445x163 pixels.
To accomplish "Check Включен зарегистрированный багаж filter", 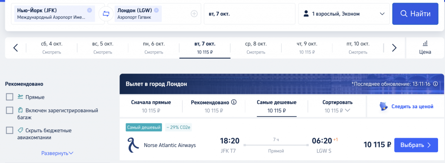I will [10, 110].
